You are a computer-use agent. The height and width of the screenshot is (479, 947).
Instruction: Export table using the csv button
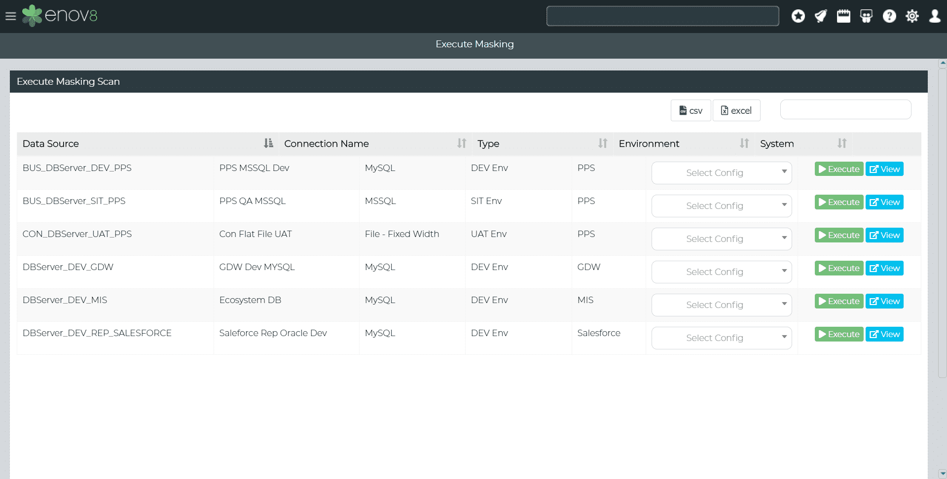pyautogui.click(x=691, y=110)
